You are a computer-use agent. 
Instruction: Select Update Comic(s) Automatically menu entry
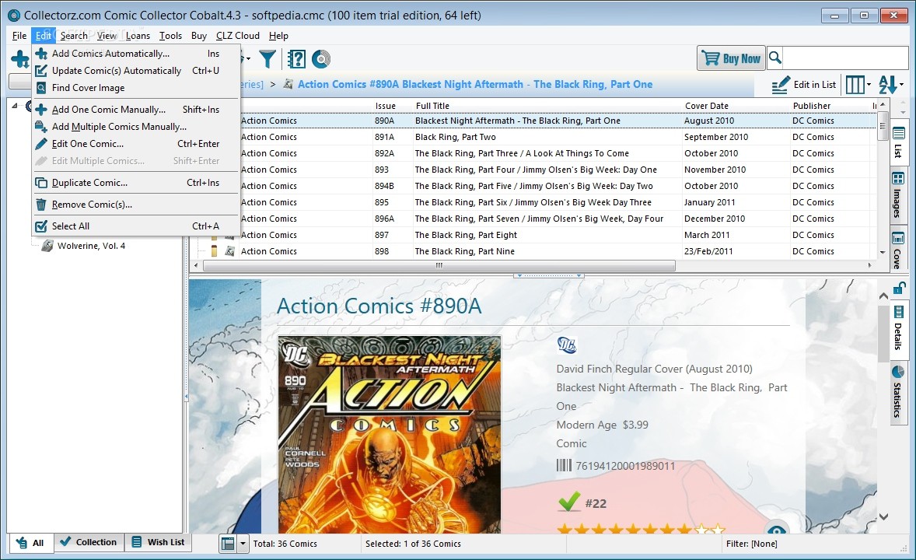click(x=135, y=71)
